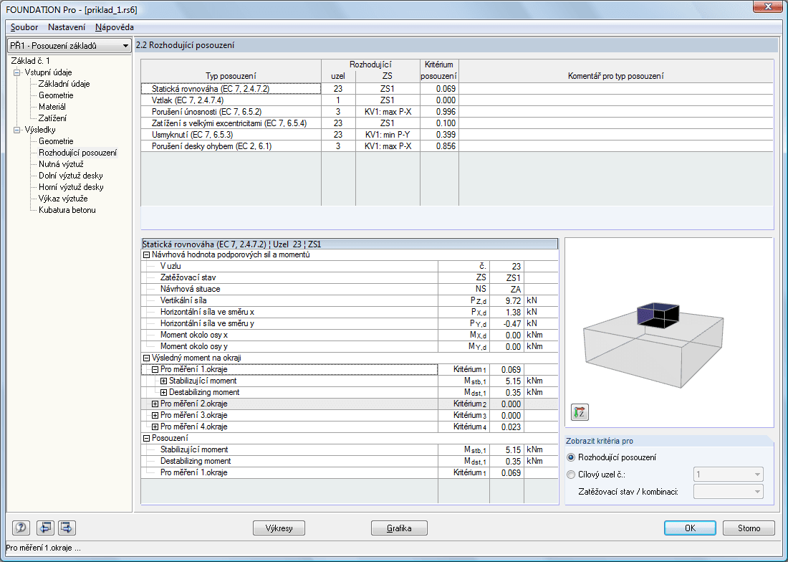This screenshot has height=562, width=788.
Task: Open the Soubor menu
Action: pyautogui.click(x=24, y=27)
